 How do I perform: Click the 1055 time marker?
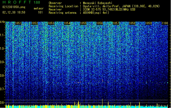pos(83,23)
